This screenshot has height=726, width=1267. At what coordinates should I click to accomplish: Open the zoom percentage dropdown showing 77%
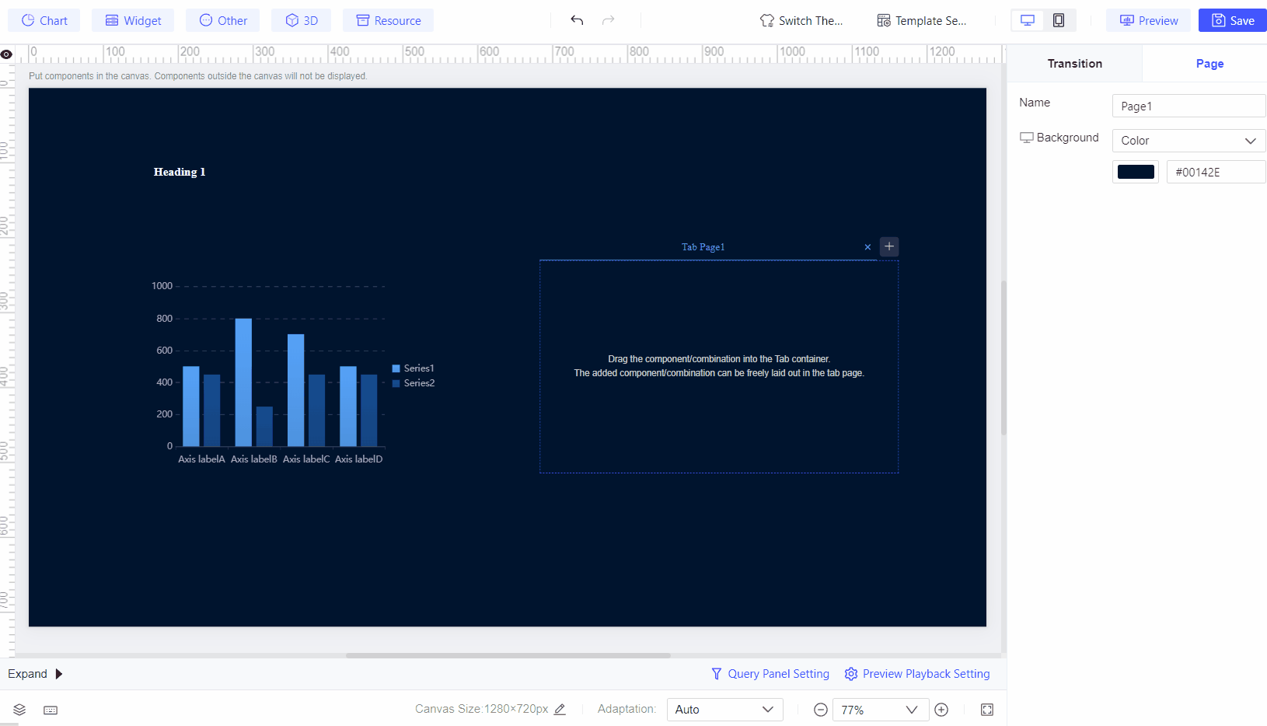tap(880, 710)
